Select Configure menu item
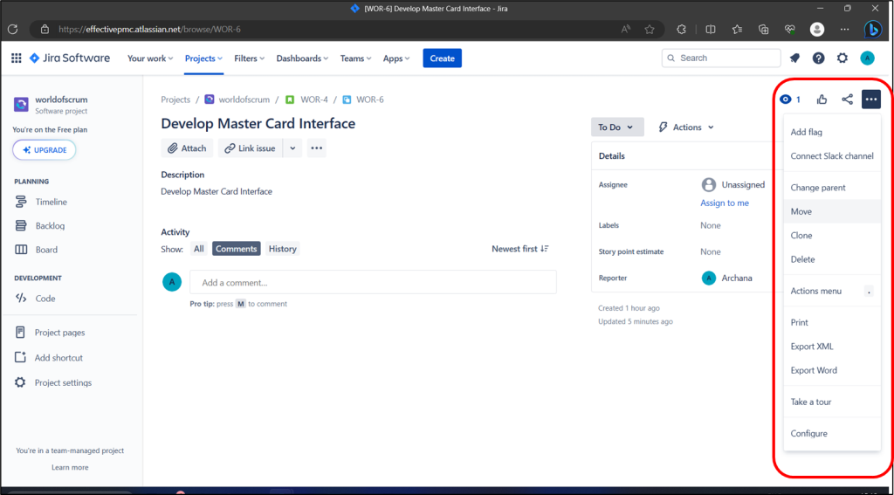The width and height of the screenshot is (894, 495). 832,433
